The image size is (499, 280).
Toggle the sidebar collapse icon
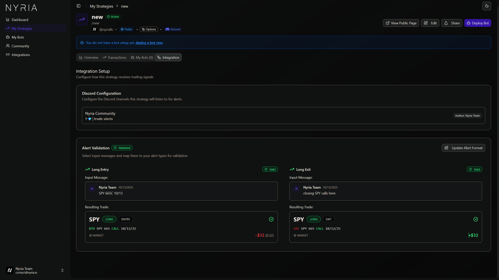click(x=79, y=6)
